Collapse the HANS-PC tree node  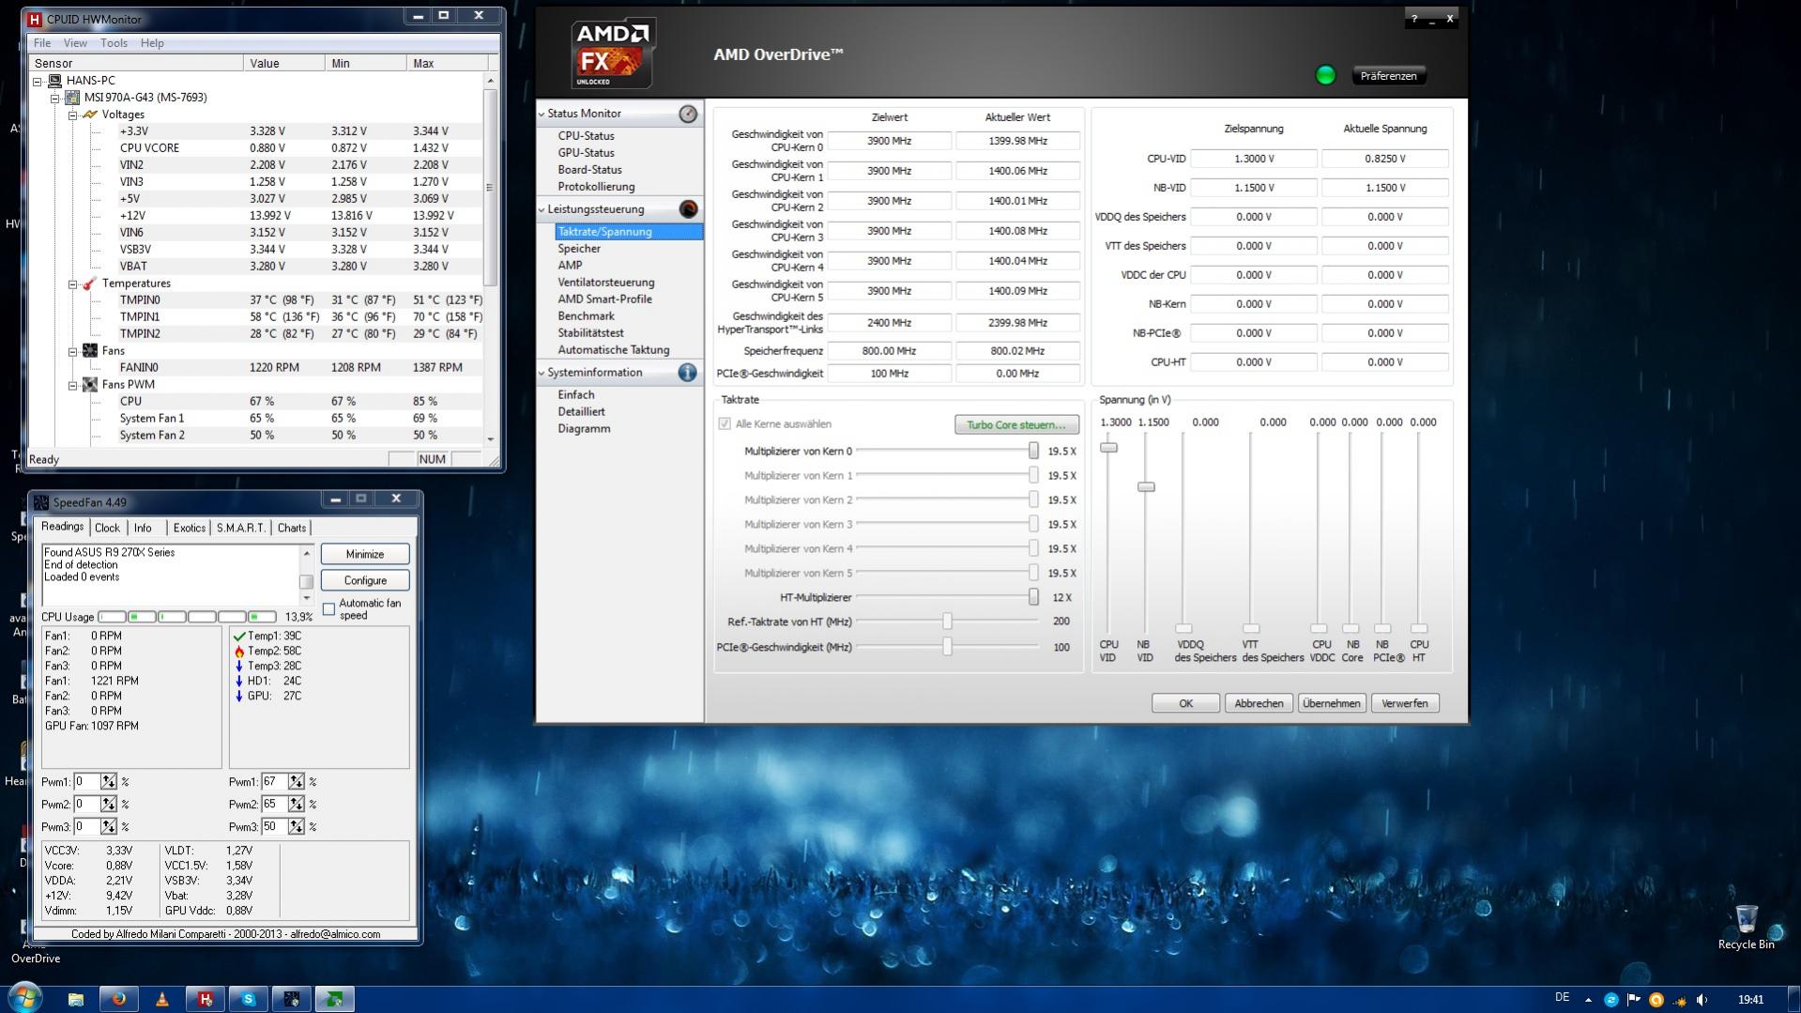pos(38,81)
